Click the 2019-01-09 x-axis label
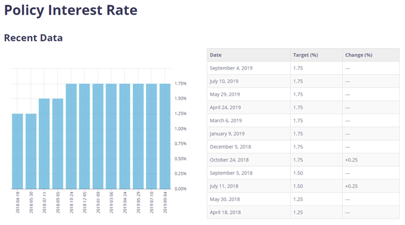This screenshot has width=405, height=225. point(98,202)
